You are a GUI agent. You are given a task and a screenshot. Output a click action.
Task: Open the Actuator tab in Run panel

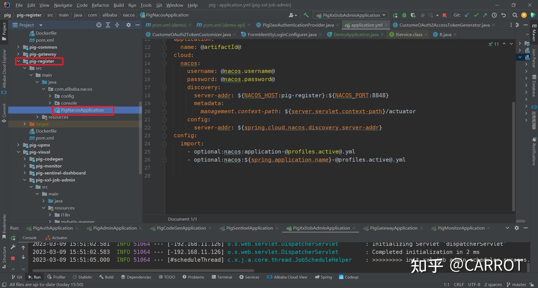click(56, 238)
